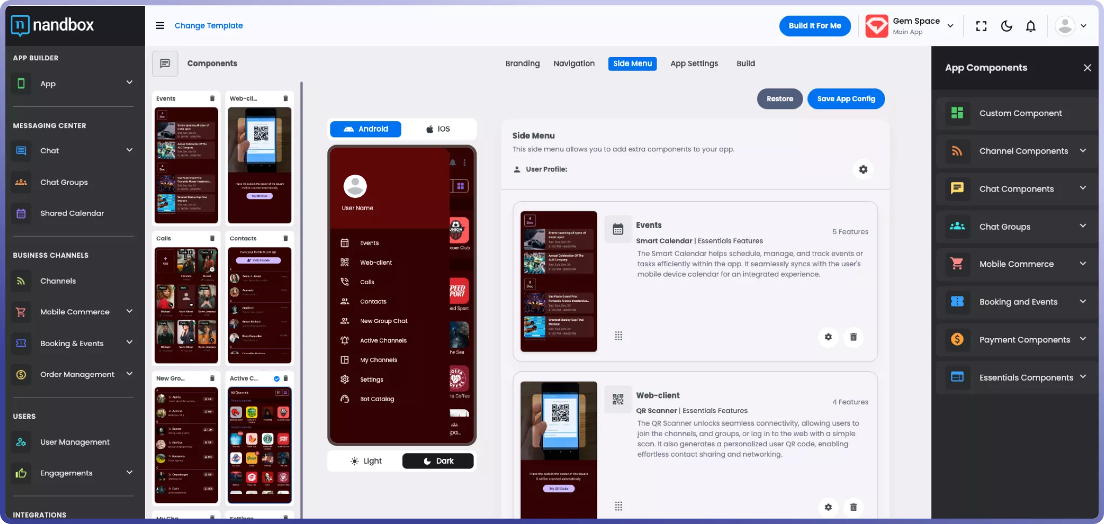Select the Active Channels component thumbnail

[259, 445]
